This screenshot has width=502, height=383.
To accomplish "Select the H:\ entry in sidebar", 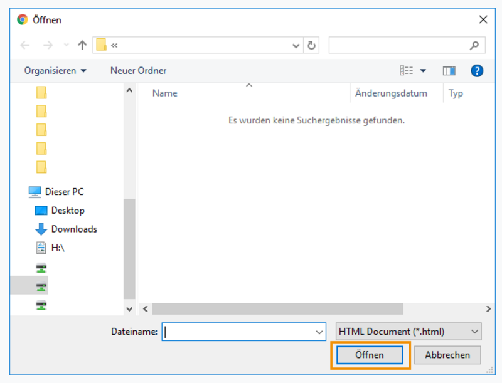I will (x=58, y=248).
